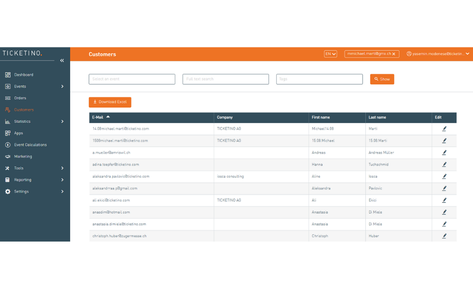473x289 pixels.
Task: Click the Download Excel button
Action: tap(110, 102)
